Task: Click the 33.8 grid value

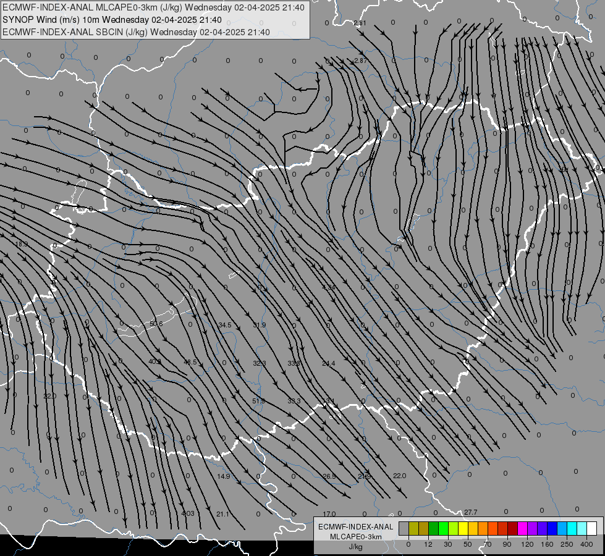Action: point(294,363)
